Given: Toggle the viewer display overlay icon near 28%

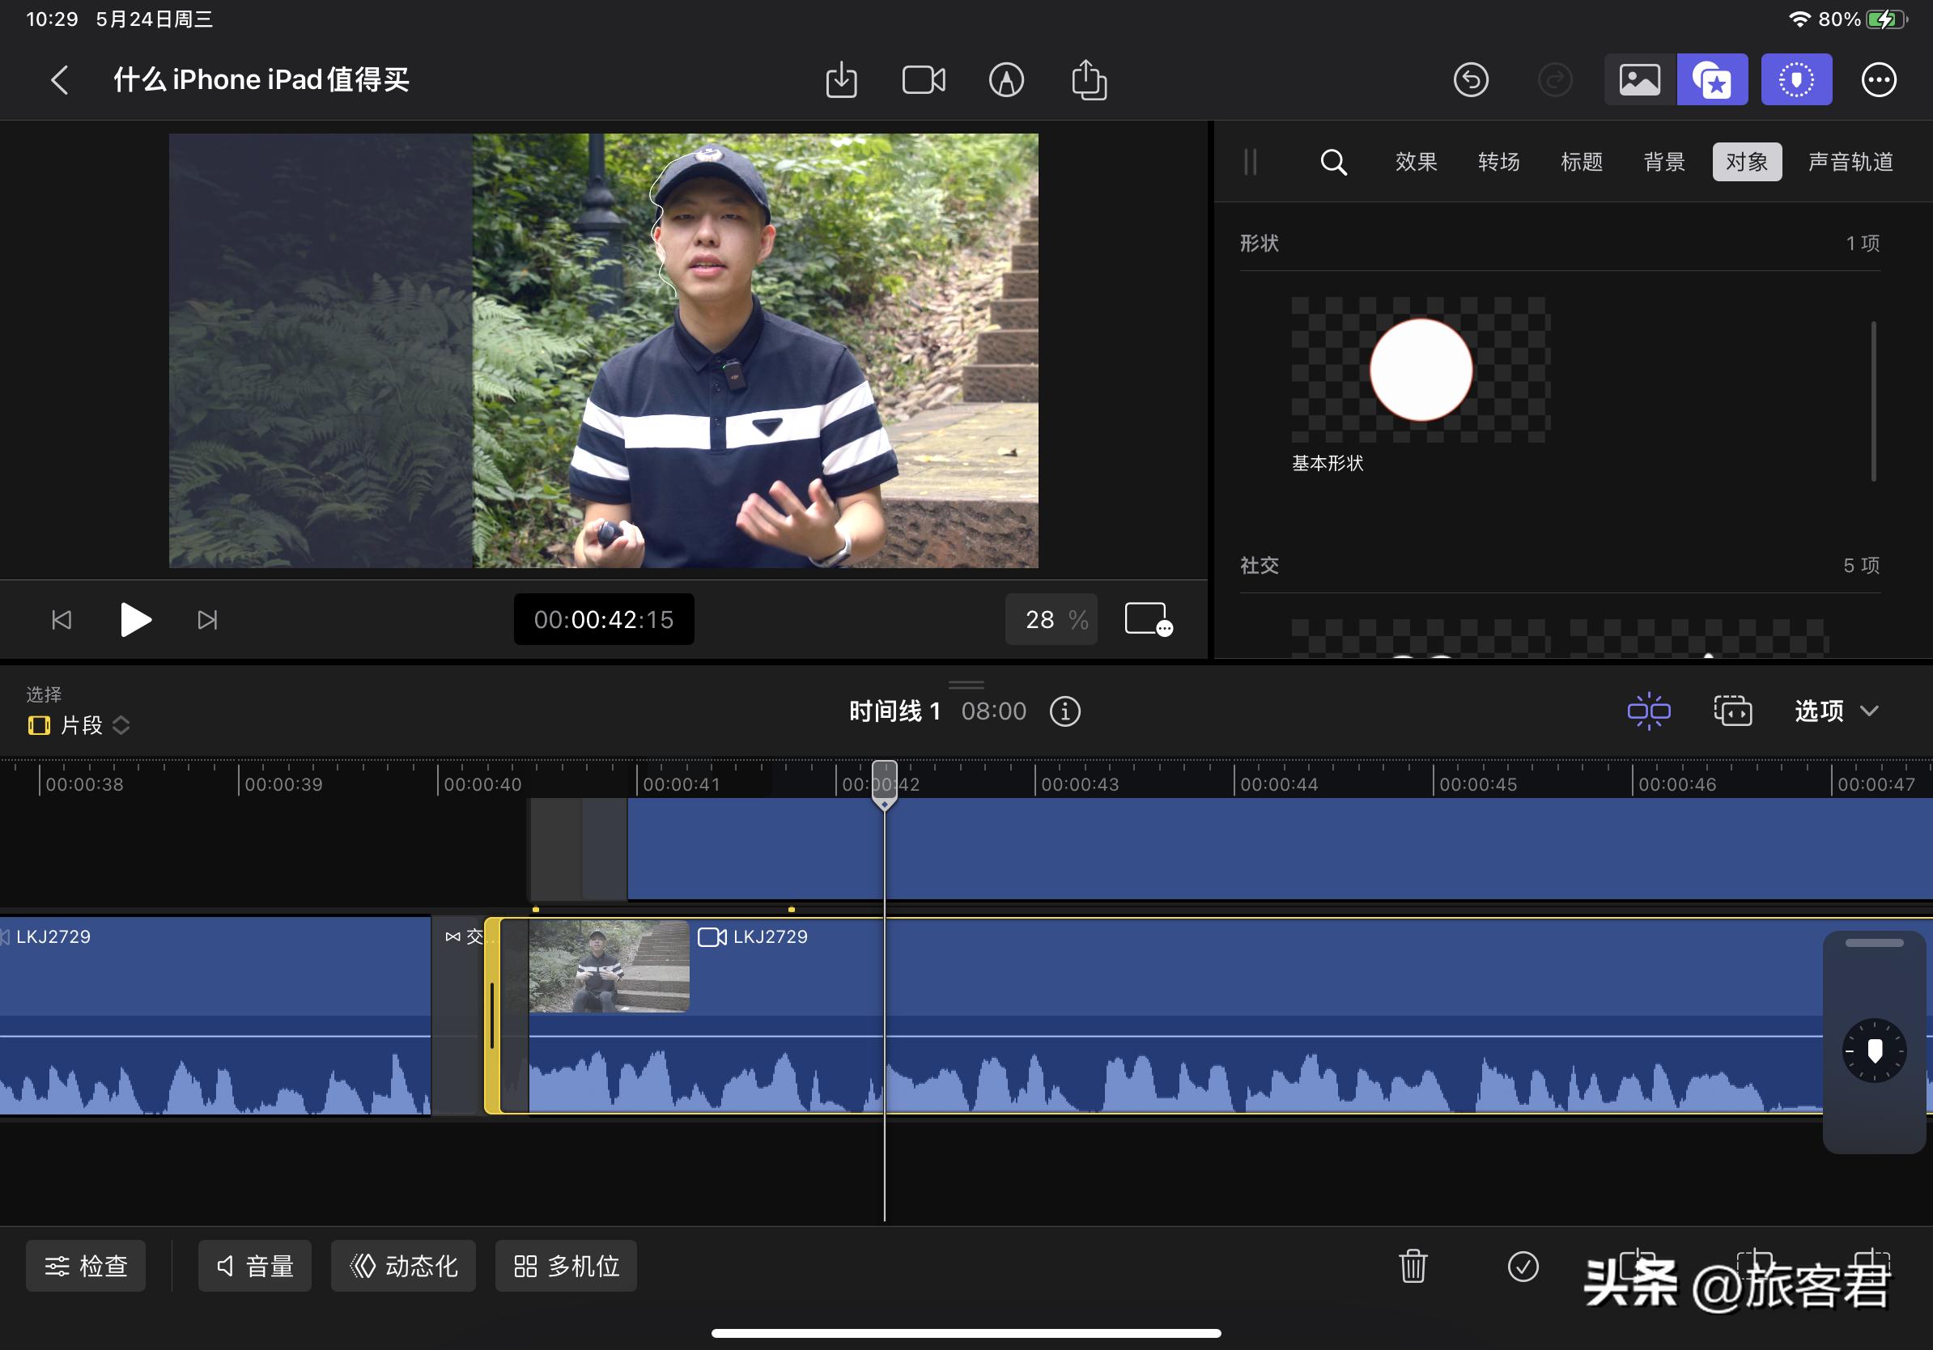Looking at the screenshot, I should click(x=1147, y=619).
